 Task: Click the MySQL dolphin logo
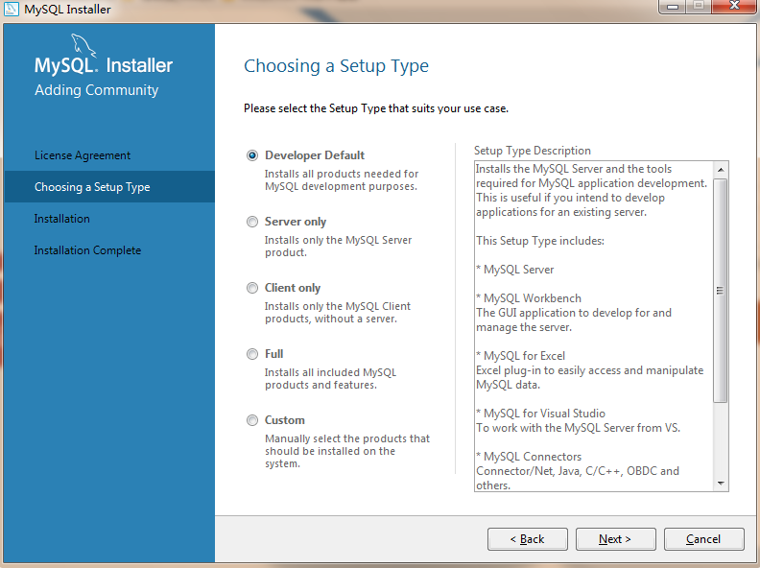pyautogui.click(x=83, y=45)
